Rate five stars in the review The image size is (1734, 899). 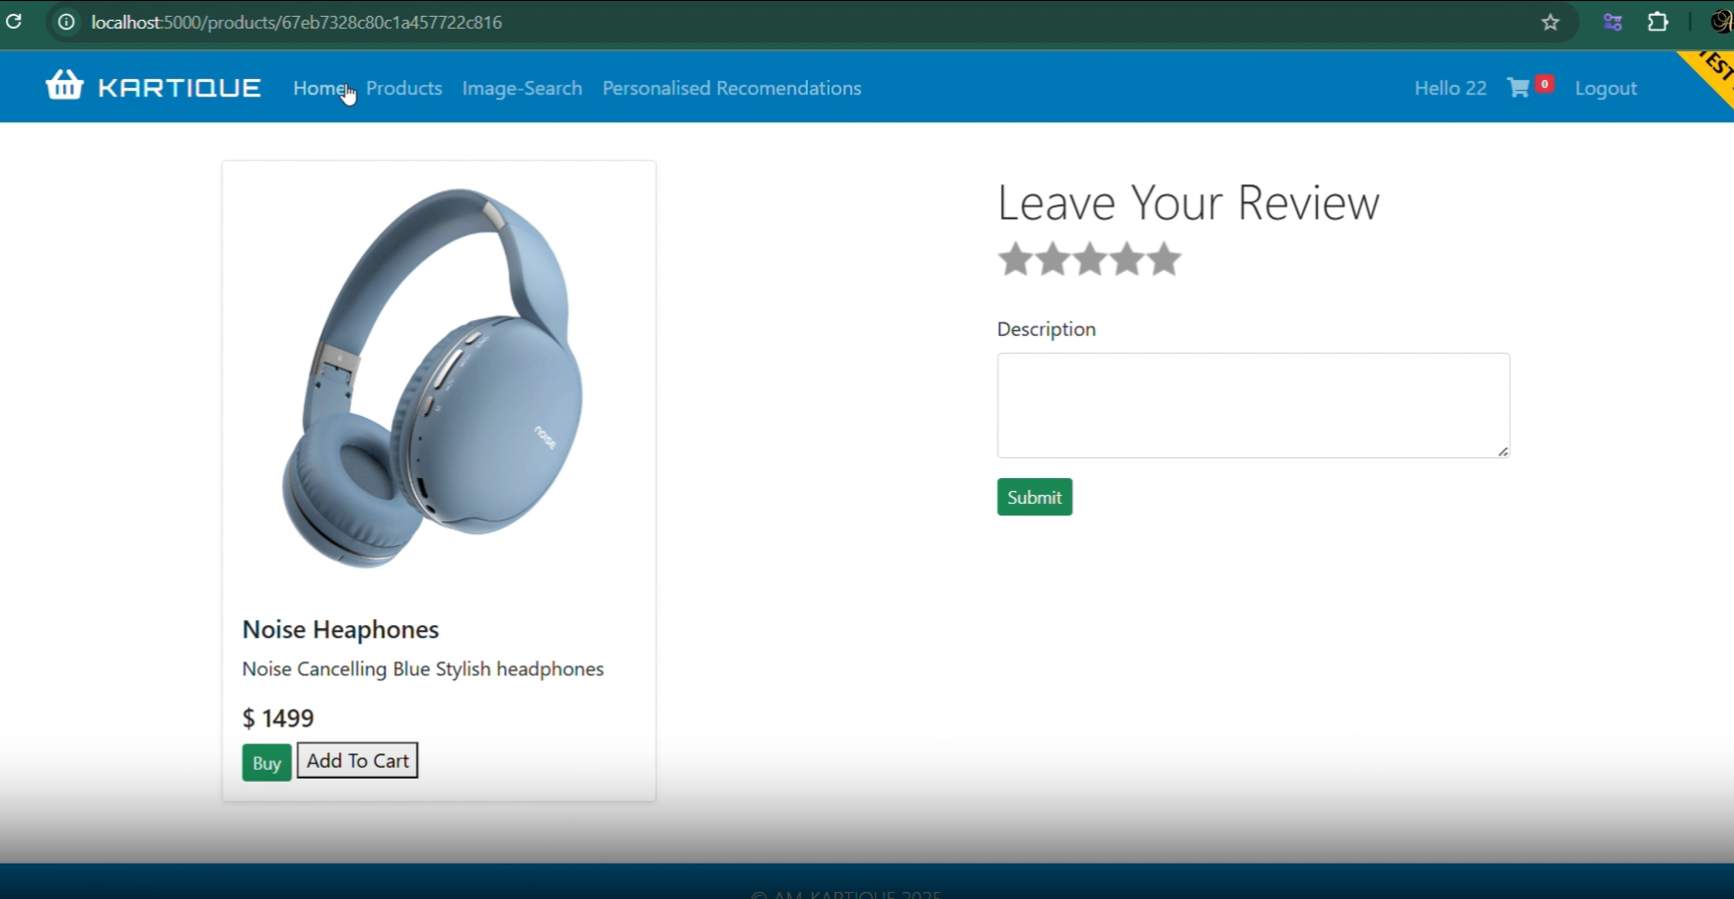(x=1164, y=259)
